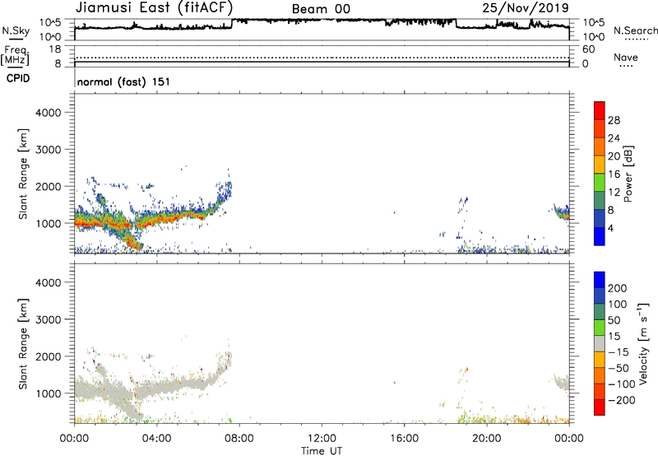Click the normal (fast) 151 mode text
Image resolution: width=658 pixels, height=456 pixels.
(x=124, y=81)
